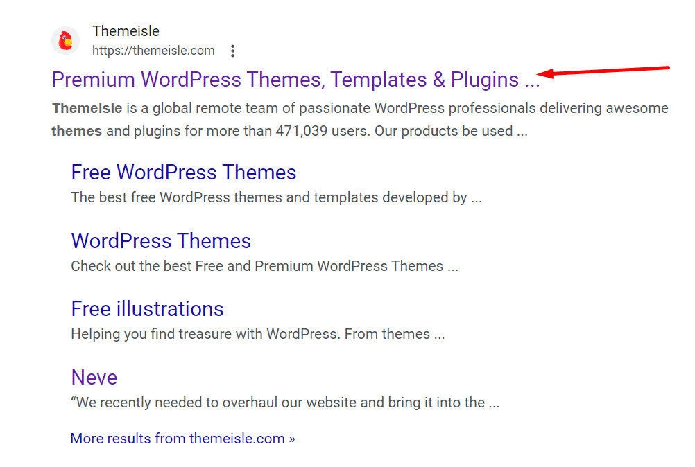Click the snippet about 471,039 users

[x=360, y=119]
